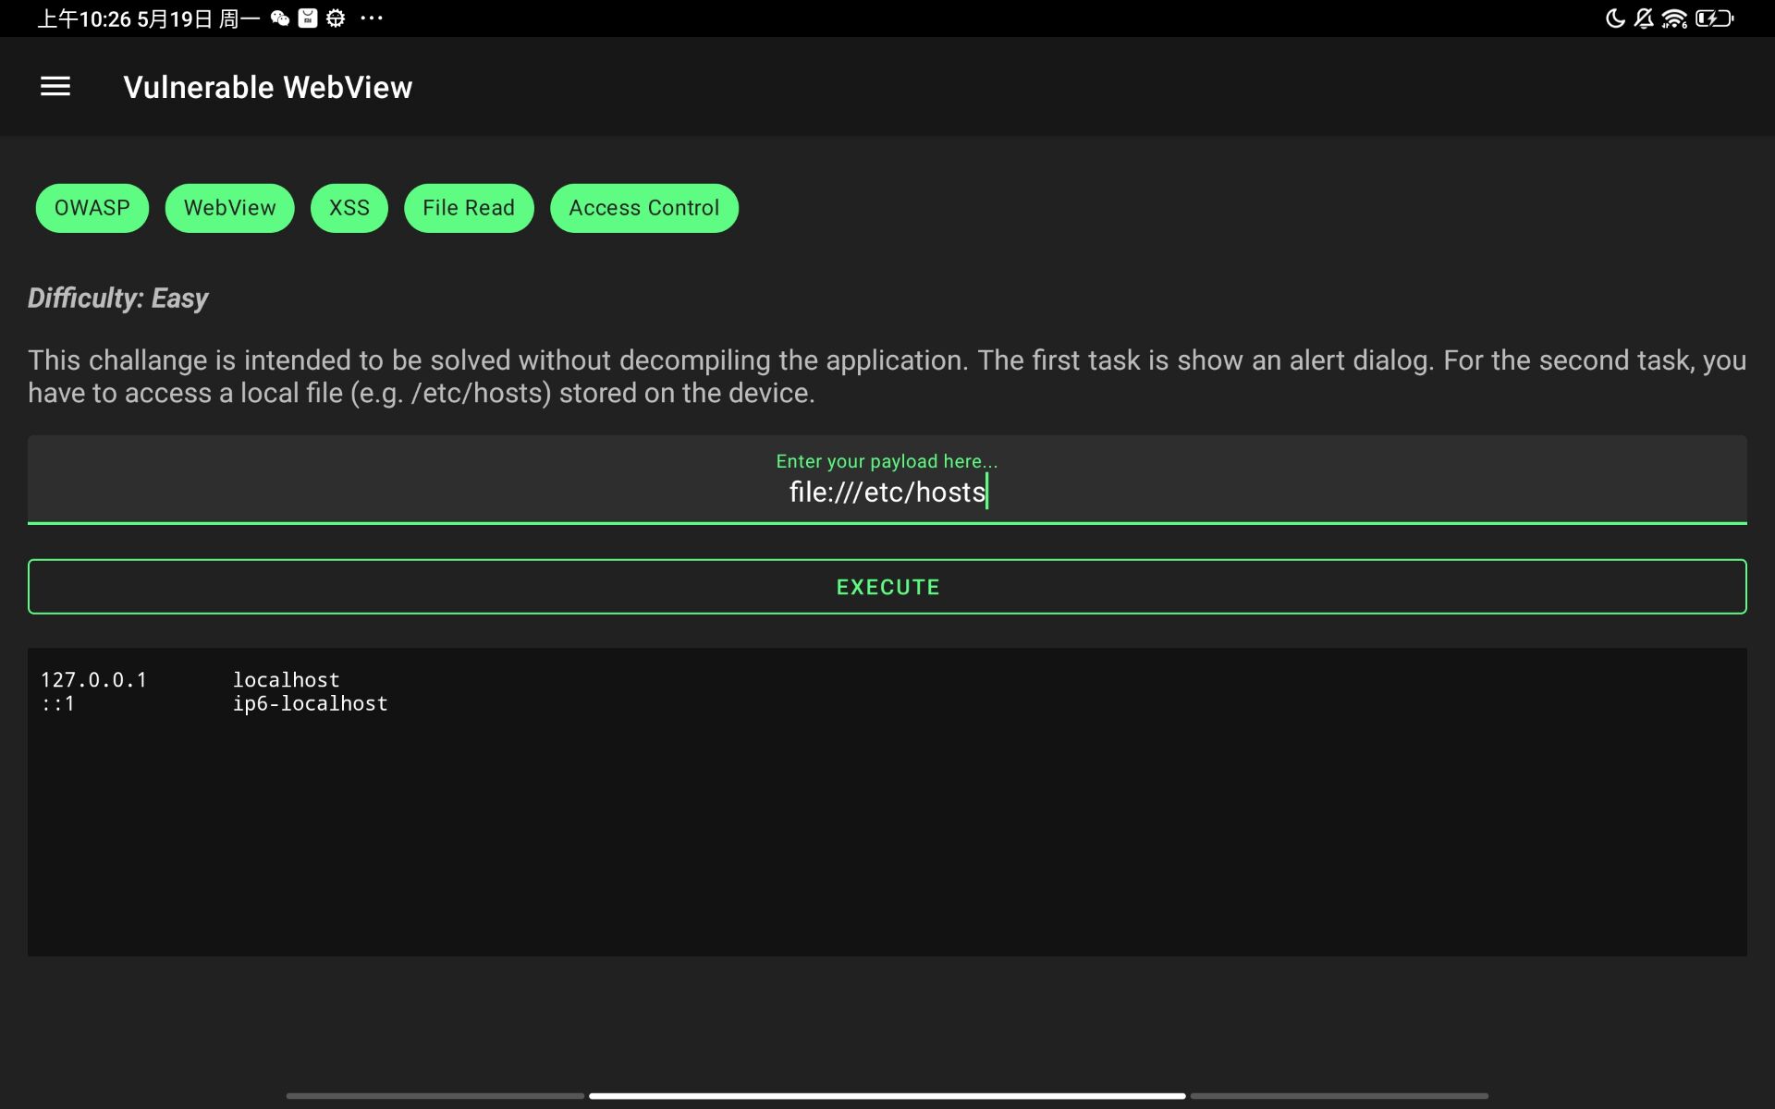Image resolution: width=1775 pixels, height=1109 pixels.
Task: Focus the payload input field
Action: (x=887, y=492)
